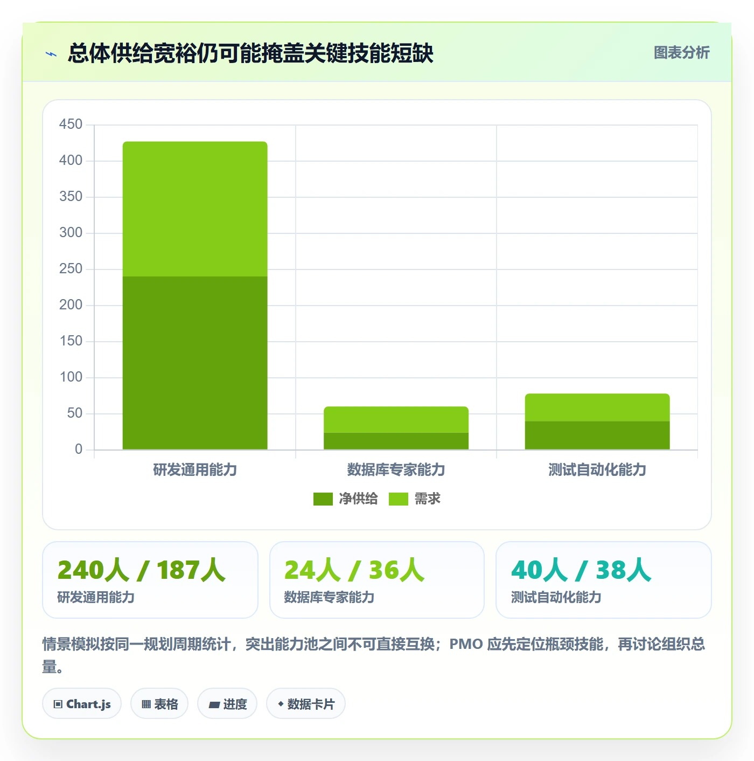
Task: Select the 进度 tag chip
Action: 227,703
